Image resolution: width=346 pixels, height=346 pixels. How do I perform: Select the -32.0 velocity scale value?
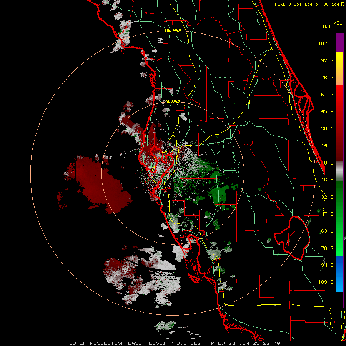click(x=326, y=197)
